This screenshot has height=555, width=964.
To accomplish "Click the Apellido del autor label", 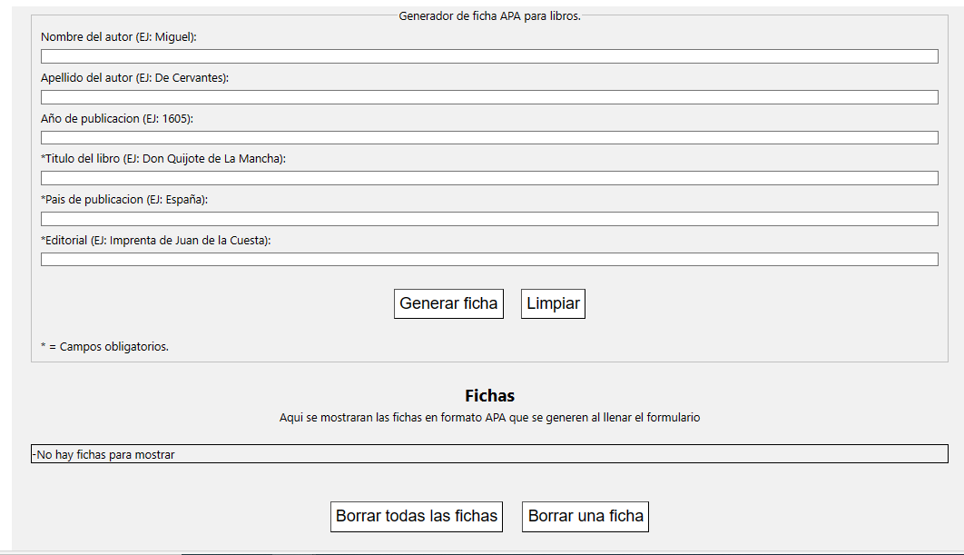I will (x=132, y=78).
